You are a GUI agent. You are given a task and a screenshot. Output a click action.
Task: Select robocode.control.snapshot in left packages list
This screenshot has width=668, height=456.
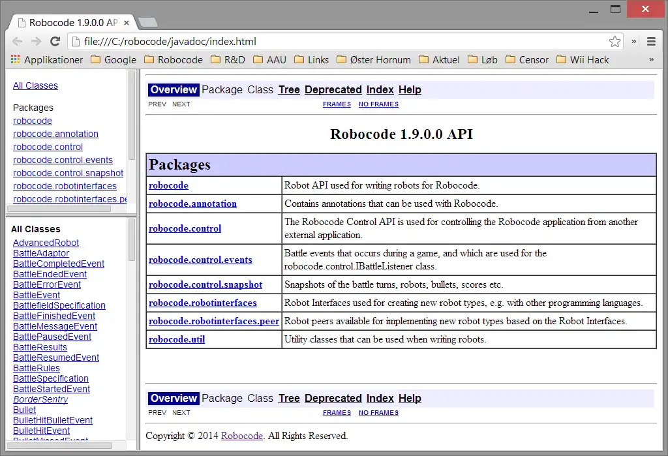[68, 173]
